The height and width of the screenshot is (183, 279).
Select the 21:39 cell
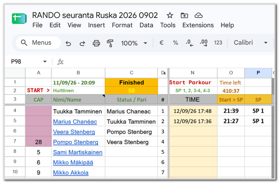[231, 111]
